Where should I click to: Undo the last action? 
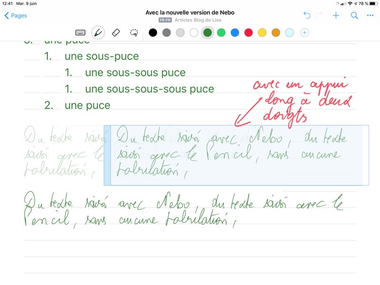[x=307, y=16]
